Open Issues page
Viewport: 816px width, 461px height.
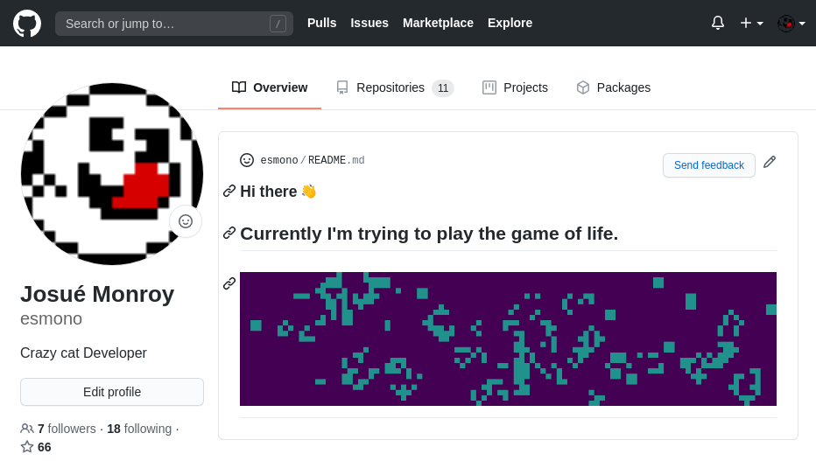[369, 23]
